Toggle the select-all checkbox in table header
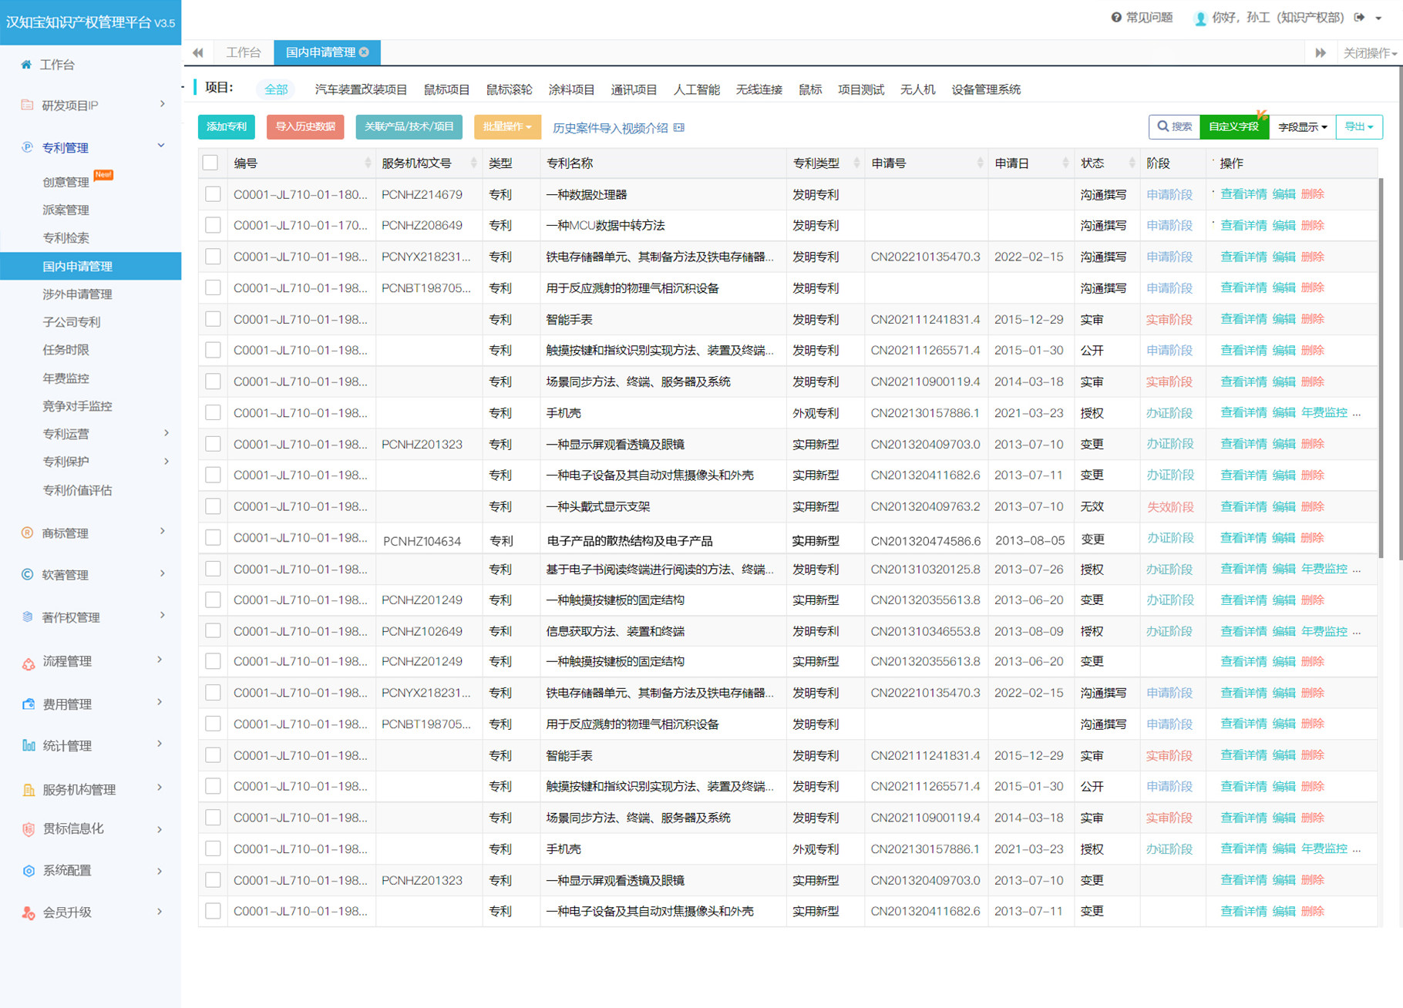The image size is (1403, 1008). (210, 163)
